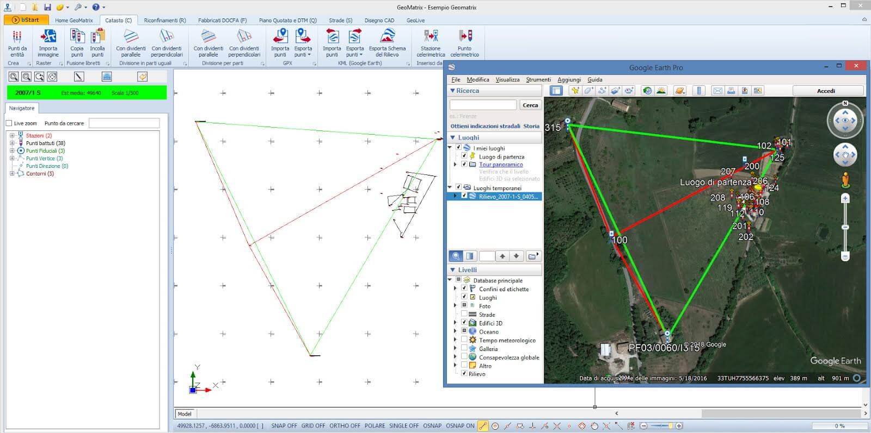Viewport: 871px width, 433px height.
Task: Click the Street View pegman icon
Action: click(x=845, y=180)
